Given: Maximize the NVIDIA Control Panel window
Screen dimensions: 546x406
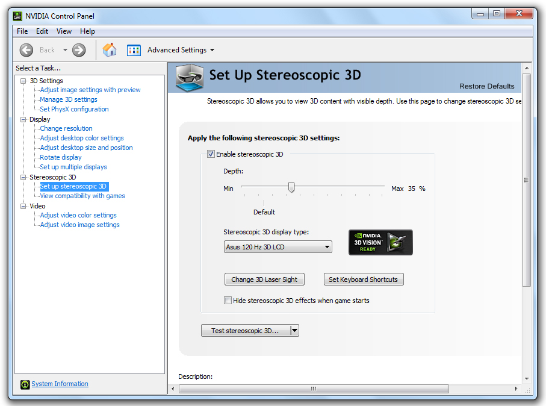Looking at the screenshot, I should click(x=497, y=14).
